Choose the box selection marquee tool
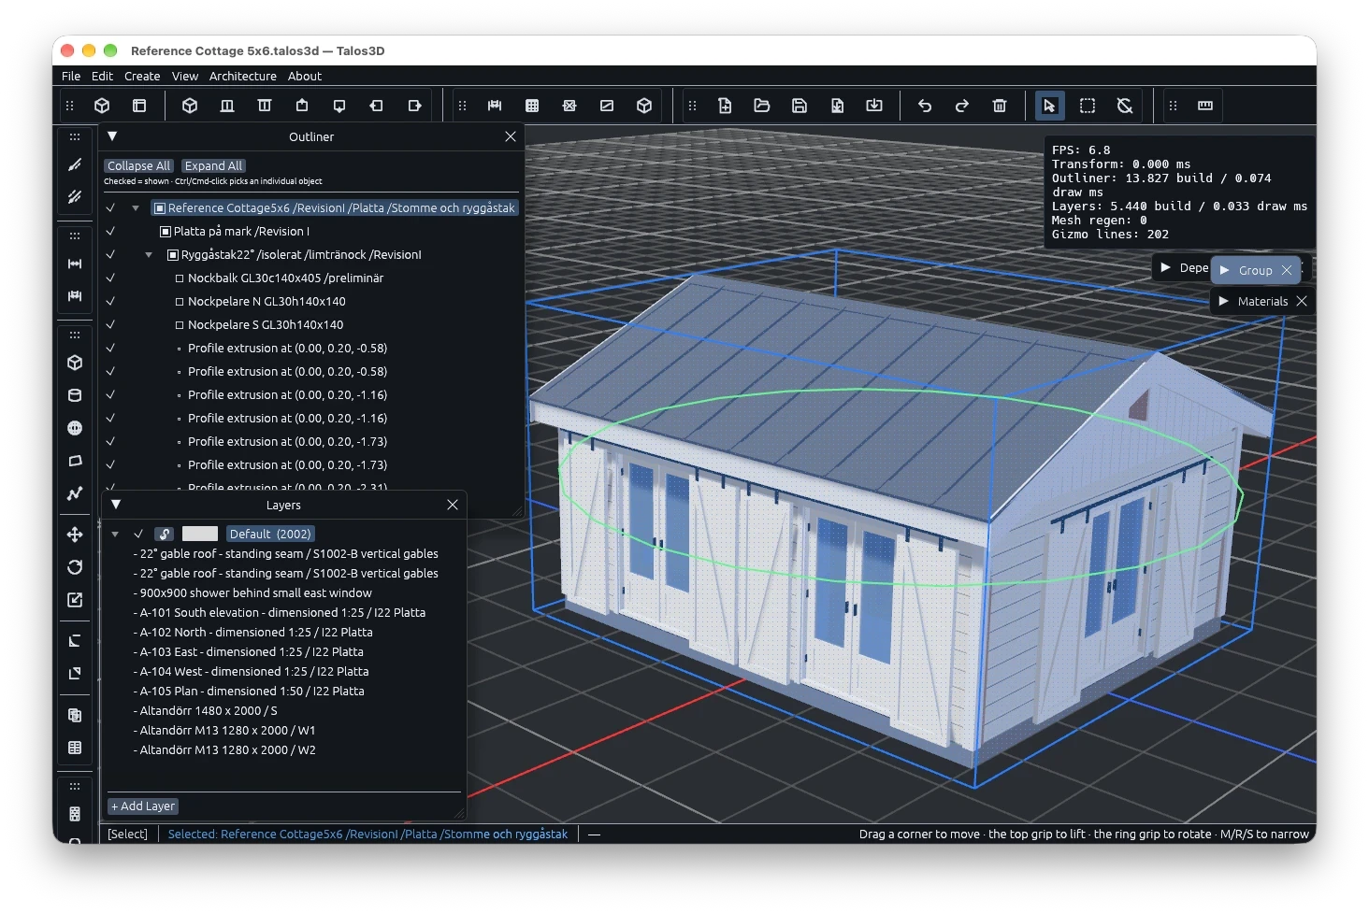1369x913 pixels. pos(1088,106)
